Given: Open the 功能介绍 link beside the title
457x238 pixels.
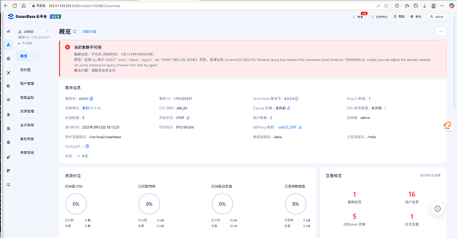Looking at the screenshot, I should (x=89, y=32).
